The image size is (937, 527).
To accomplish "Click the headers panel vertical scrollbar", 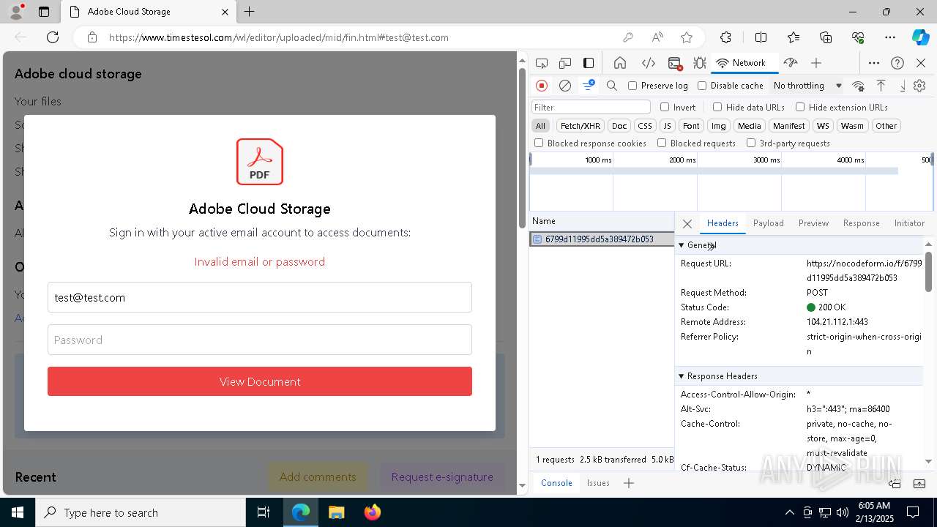I will coord(929,271).
